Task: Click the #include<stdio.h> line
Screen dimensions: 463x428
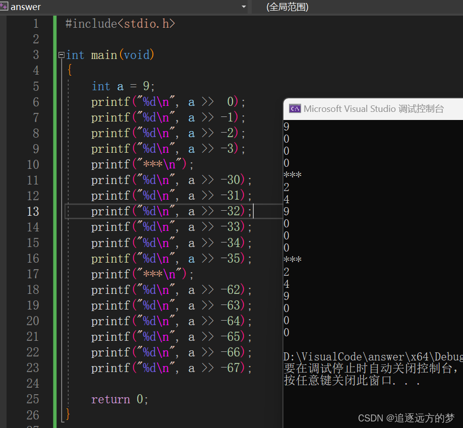Action: tap(120, 24)
